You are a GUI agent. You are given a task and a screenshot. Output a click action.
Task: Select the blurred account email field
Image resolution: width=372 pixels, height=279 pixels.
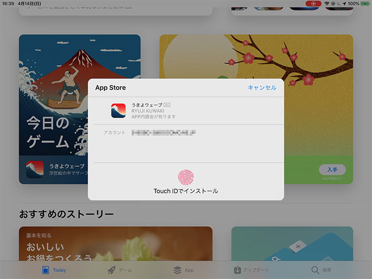click(x=163, y=133)
